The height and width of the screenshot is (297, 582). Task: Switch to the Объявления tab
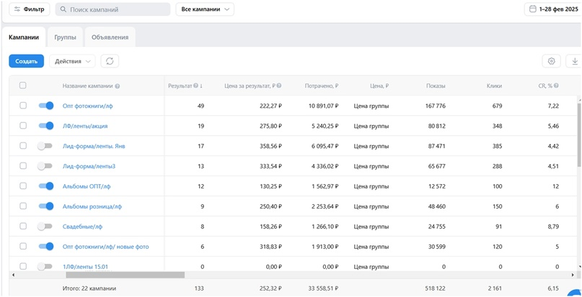pos(110,37)
